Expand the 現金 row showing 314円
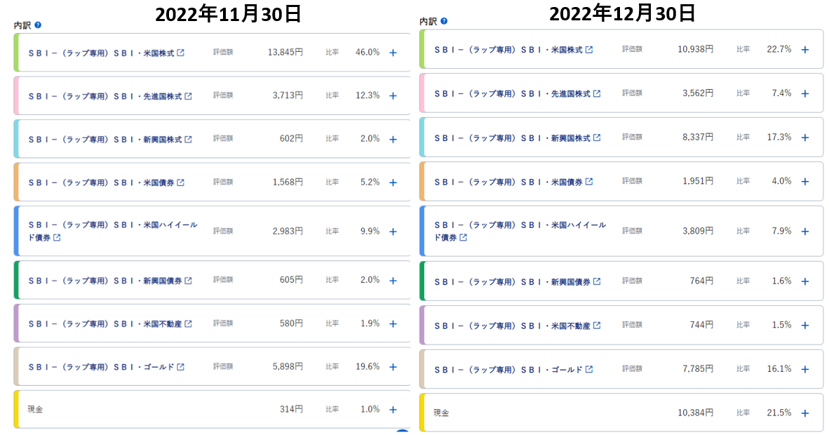The height and width of the screenshot is (435, 829). pyautogui.click(x=393, y=410)
